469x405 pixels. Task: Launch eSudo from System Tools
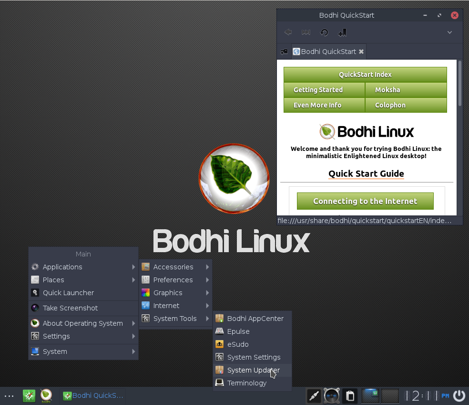[x=253, y=344]
